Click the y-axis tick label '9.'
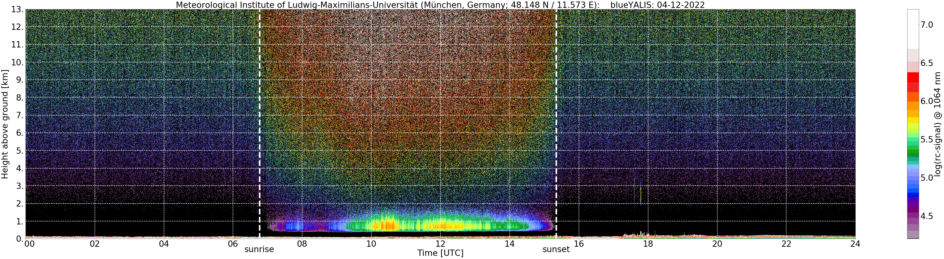This screenshot has width=944, height=259. [x=19, y=80]
